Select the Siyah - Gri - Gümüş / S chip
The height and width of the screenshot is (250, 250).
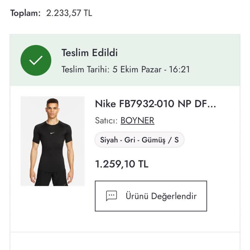[x=139, y=140]
